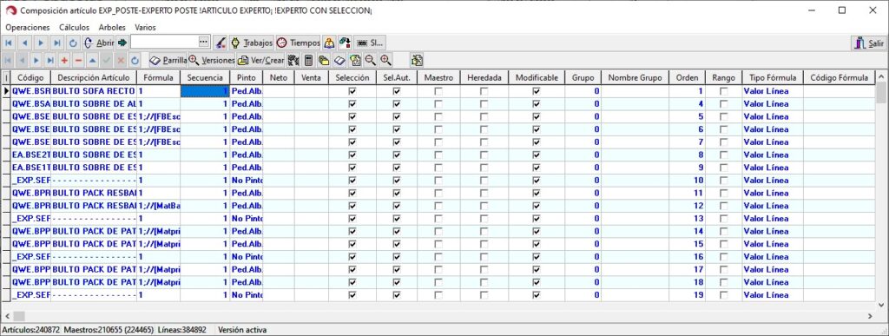Go to last record in top toolbar

pyautogui.click(x=56, y=43)
